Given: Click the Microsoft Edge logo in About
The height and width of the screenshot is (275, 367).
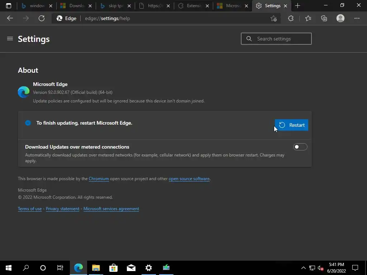Looking at the screenshot, I should tap(24, 92).
